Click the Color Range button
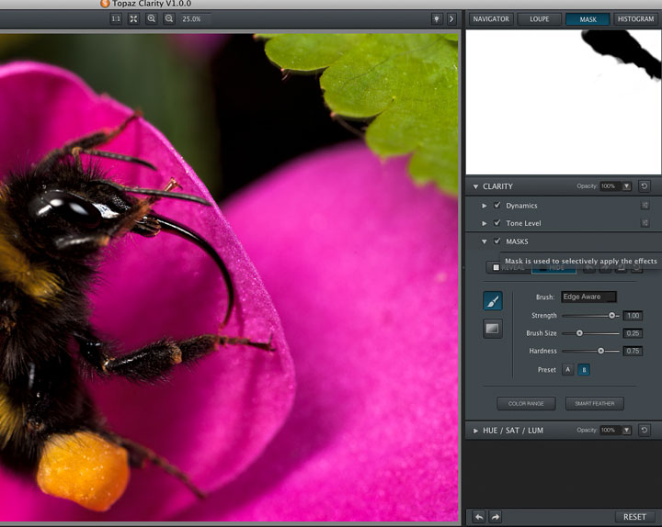Screen dimensions: 662x527 point(526,403)
